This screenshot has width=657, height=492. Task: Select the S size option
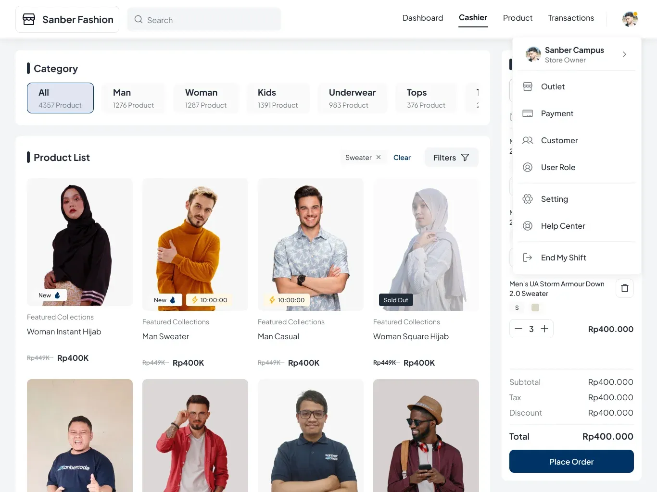517,307
